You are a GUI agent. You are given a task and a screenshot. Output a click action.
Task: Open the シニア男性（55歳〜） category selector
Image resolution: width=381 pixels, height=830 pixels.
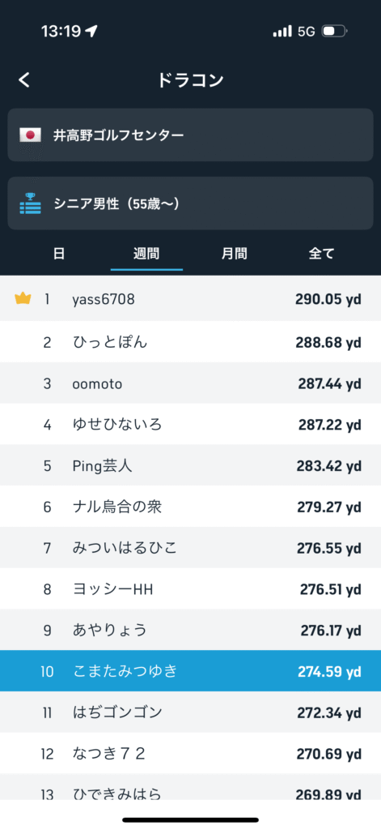coord(190,203)
